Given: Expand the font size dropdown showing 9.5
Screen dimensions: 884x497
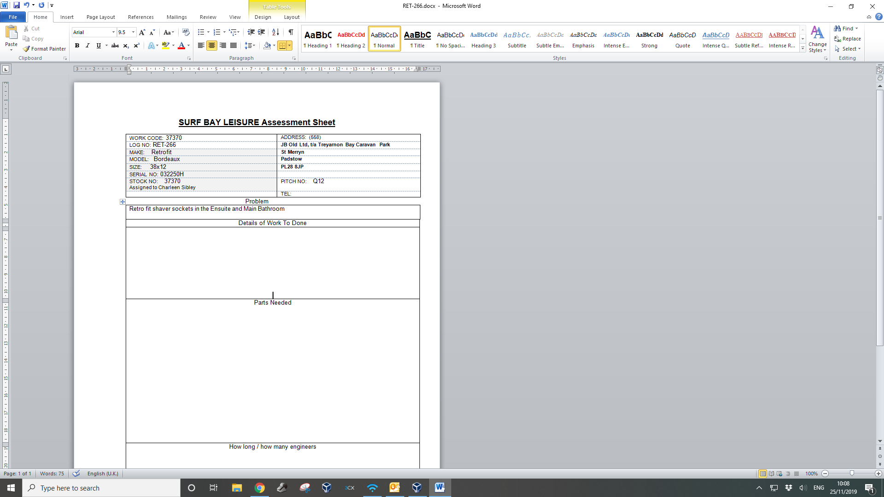Looking at the screenshot, I should (x=133, y=32).
